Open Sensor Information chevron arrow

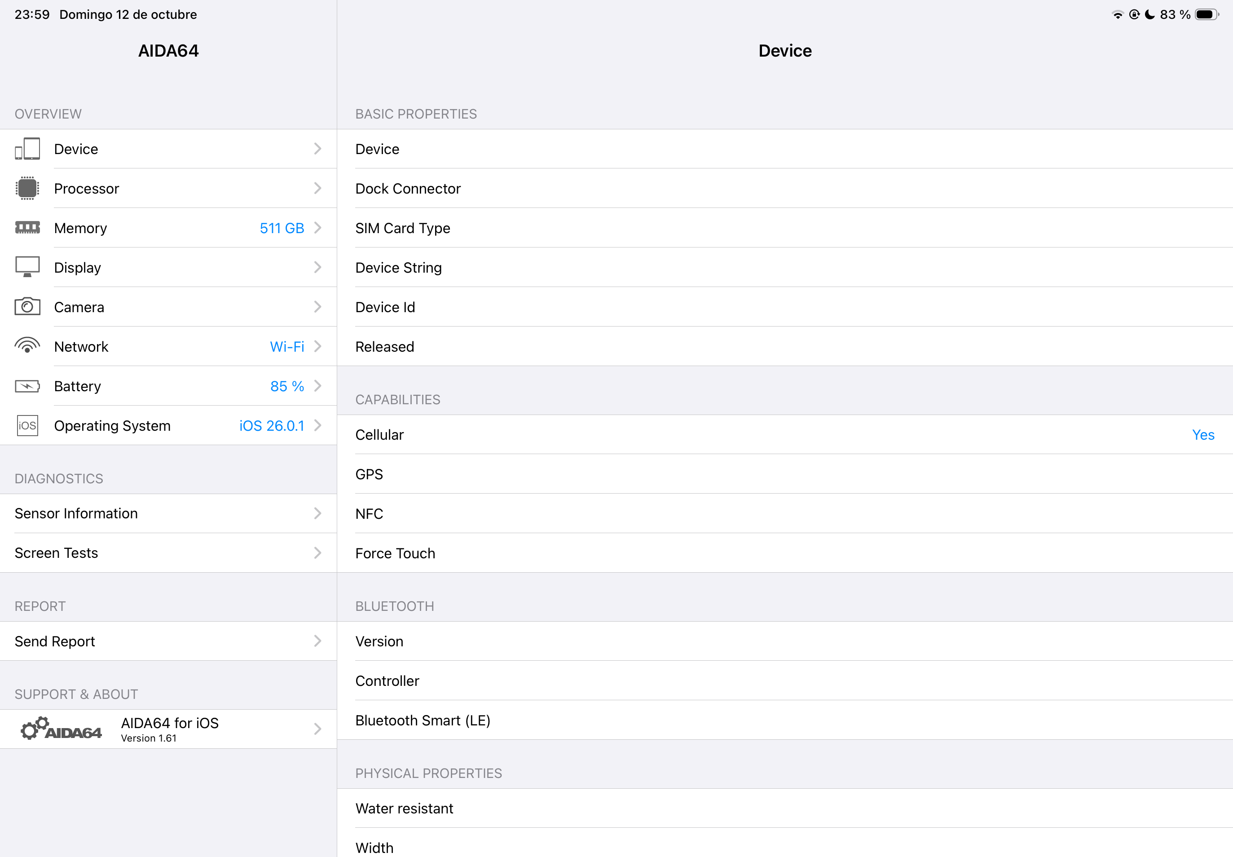pos(317,513)
